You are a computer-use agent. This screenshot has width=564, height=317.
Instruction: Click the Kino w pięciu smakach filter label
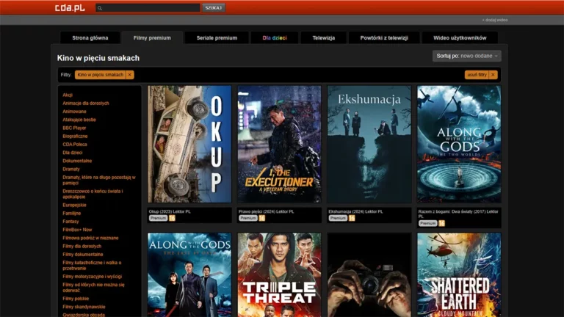(101, 75)
